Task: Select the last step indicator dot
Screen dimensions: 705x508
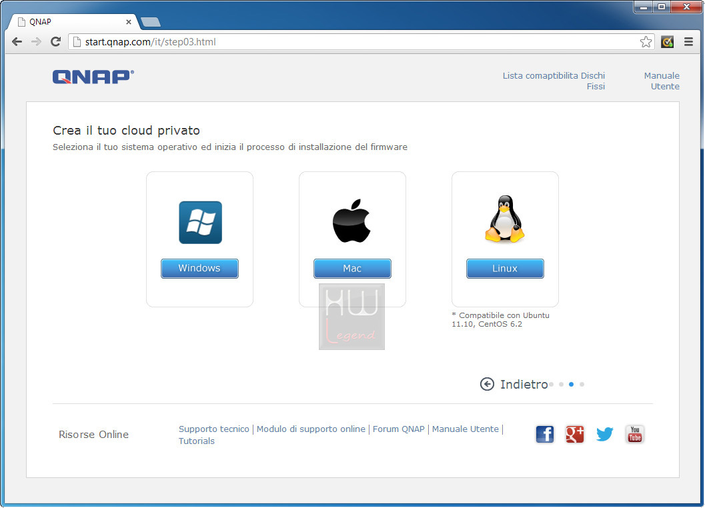Action: [582, 385]
